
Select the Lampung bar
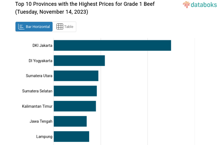(x=71, y=136)
